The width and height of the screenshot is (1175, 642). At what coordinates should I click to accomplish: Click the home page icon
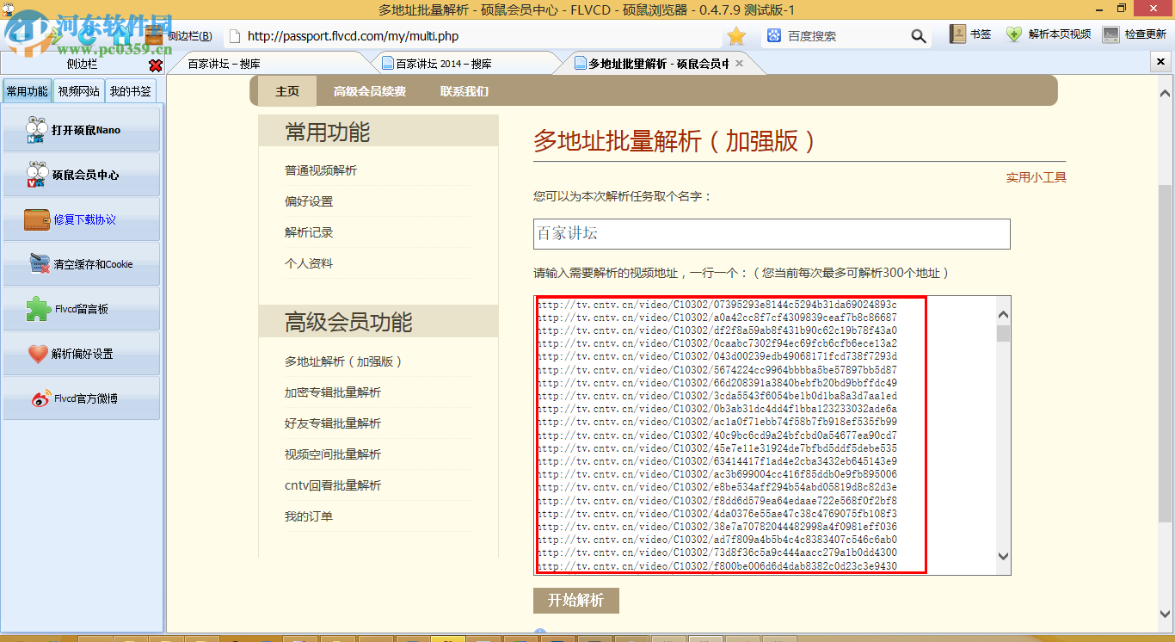coord(121,35)
